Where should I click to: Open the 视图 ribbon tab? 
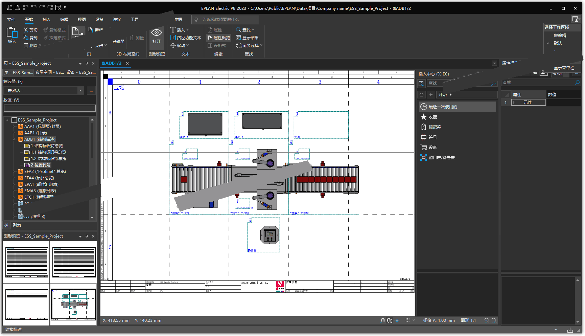[81, 20]
